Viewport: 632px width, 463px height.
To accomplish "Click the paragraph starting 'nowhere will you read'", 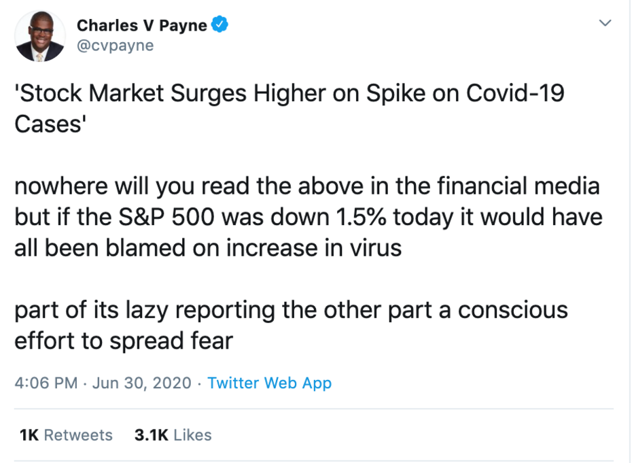I will (306, 216).
